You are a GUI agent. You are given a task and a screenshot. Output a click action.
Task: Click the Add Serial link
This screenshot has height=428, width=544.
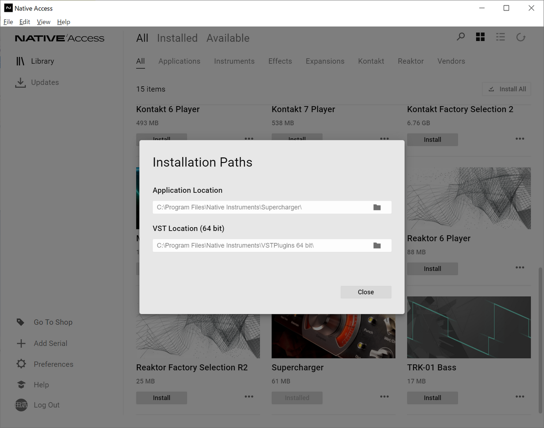click(x=50, y=343)
